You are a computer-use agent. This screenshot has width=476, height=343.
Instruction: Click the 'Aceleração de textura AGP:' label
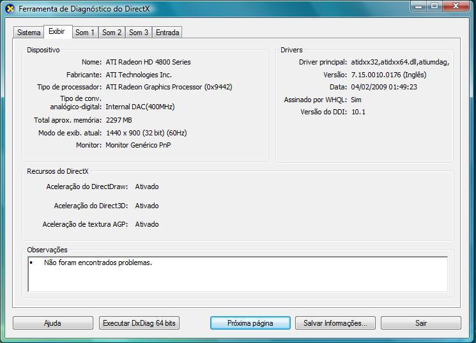(x=85, y=224)
